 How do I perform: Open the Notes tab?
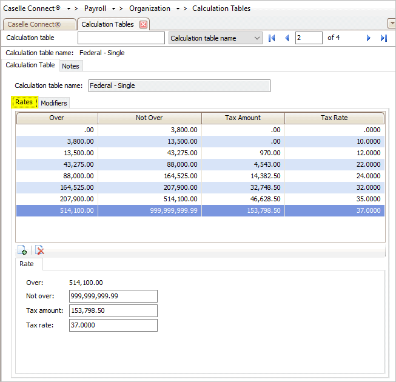pyautogui.click(x=70, y=66)
